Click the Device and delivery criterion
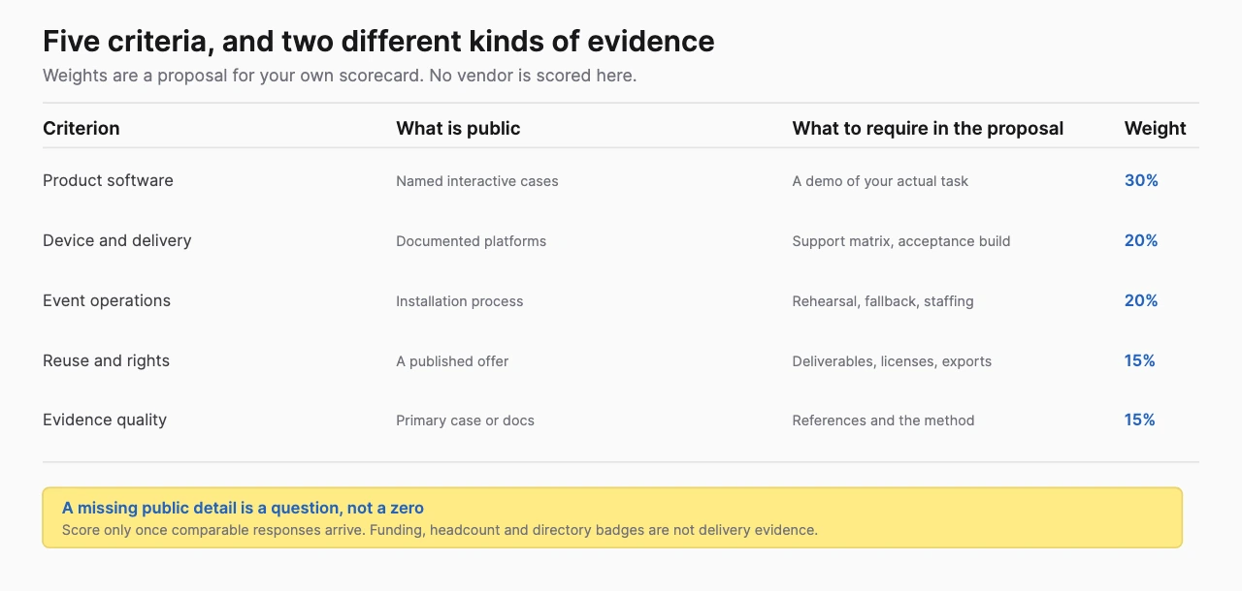The height and width of the screenshot is (591, 1242). (x=117, y=240)
